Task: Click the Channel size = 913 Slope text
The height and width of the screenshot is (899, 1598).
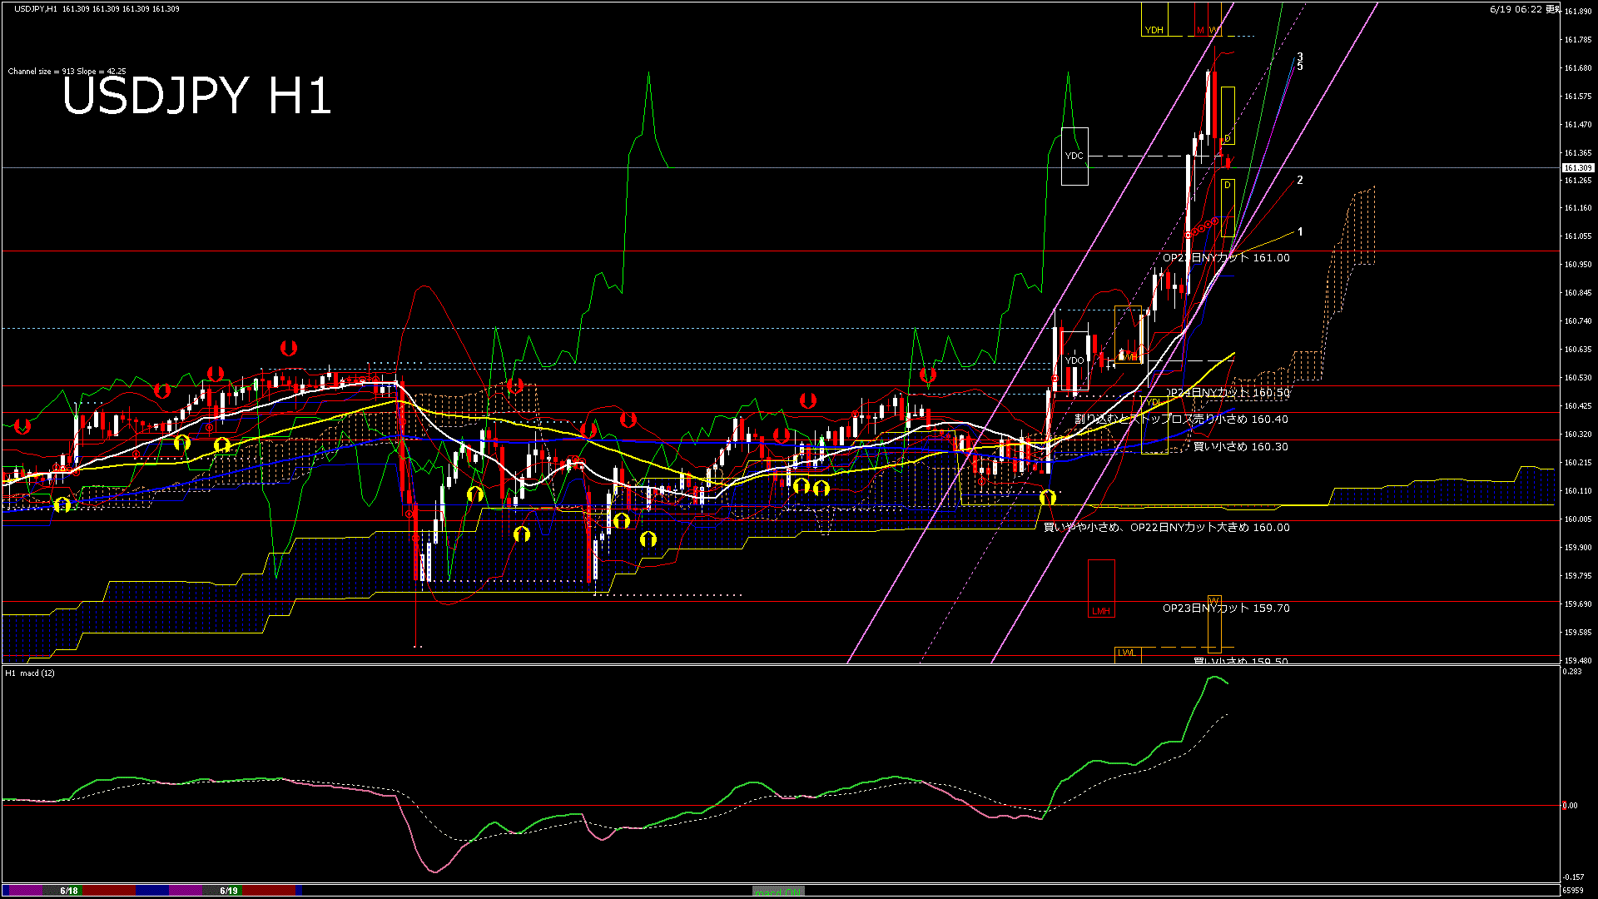Action: (67, 72)
